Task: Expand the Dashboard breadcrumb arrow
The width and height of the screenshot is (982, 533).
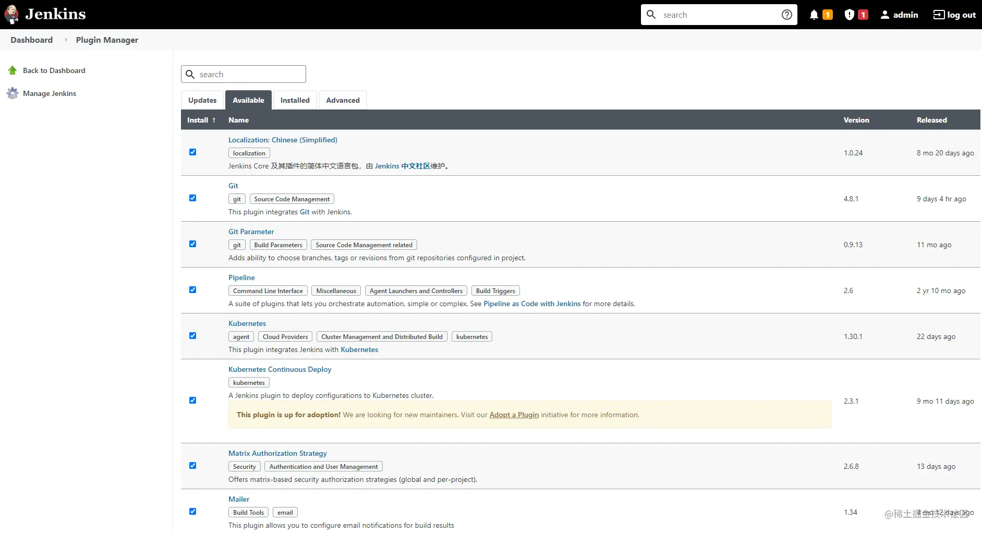Action: pyautogui.click(x=66, y=40)
